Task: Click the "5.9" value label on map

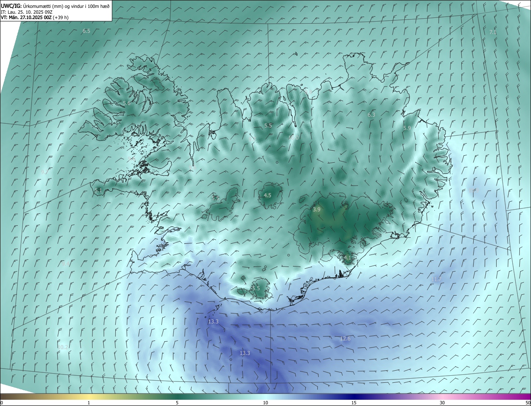Action: tap(407, 128)
